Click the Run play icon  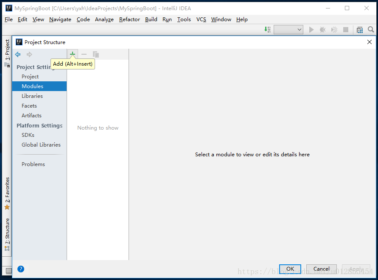pos(311,30)
